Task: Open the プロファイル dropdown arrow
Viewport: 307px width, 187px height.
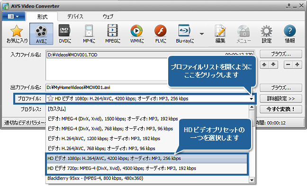Action: coord(251,99)
